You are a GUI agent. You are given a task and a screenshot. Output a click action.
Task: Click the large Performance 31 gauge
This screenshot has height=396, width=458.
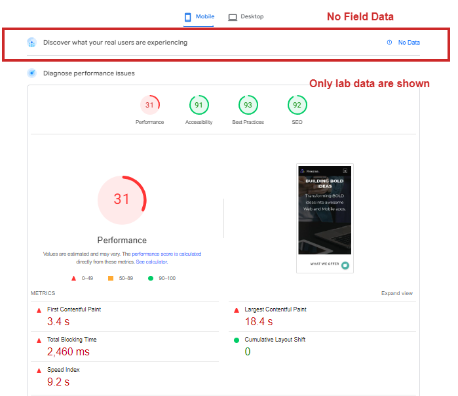click(122, 200)
